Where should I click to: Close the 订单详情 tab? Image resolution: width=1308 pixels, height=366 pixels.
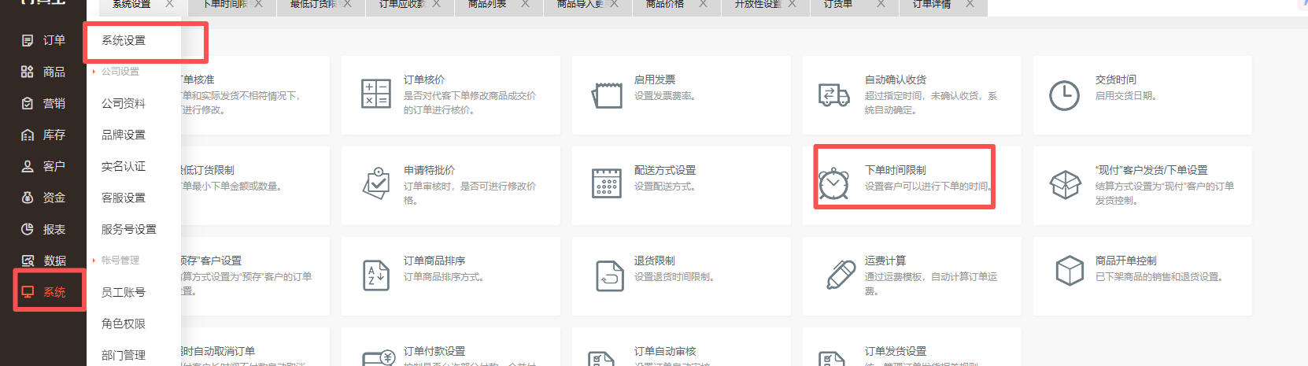(970, 4)
